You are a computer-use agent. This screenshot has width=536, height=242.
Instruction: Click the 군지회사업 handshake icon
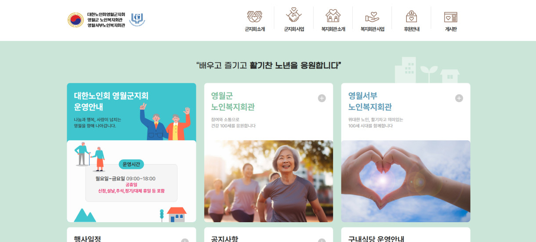pos(294,15)
